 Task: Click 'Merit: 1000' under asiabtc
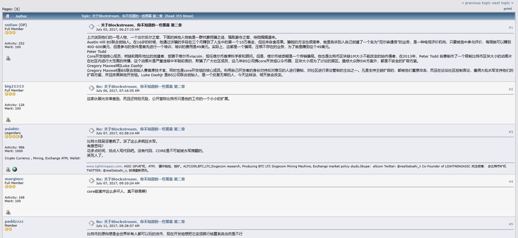click(x=14, y=151)
